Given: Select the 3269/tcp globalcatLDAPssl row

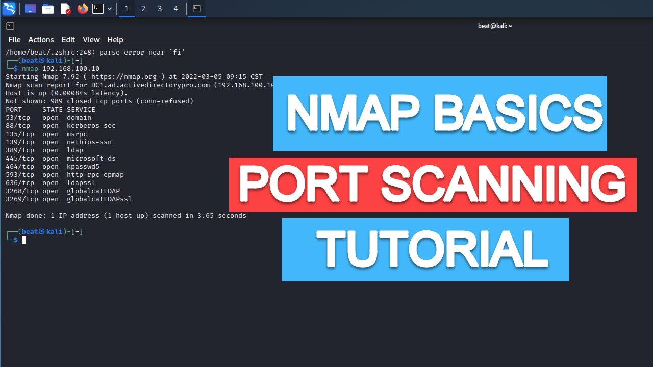Looking at the screenshot, I should coord(69,199).
